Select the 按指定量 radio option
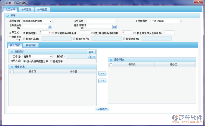Screen dimensions: 205x126 pyautogui.click(x=24, y=33)
